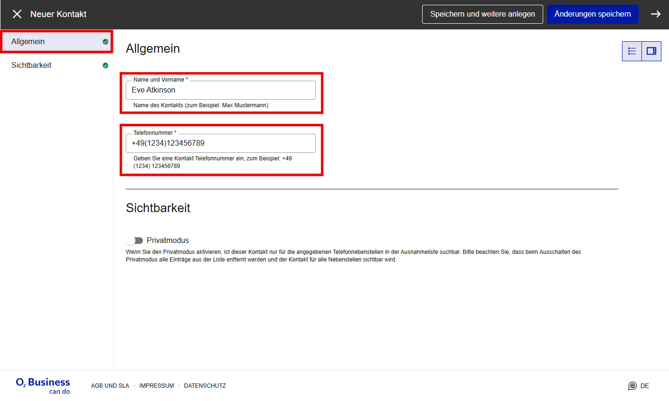This screenshot has width=669, height=401.
Task: Click the right arrow icon in header
Action: pos(655,14)
